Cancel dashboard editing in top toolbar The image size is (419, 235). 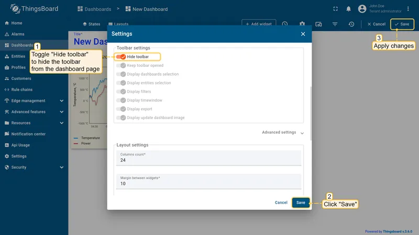coord(376,24)
